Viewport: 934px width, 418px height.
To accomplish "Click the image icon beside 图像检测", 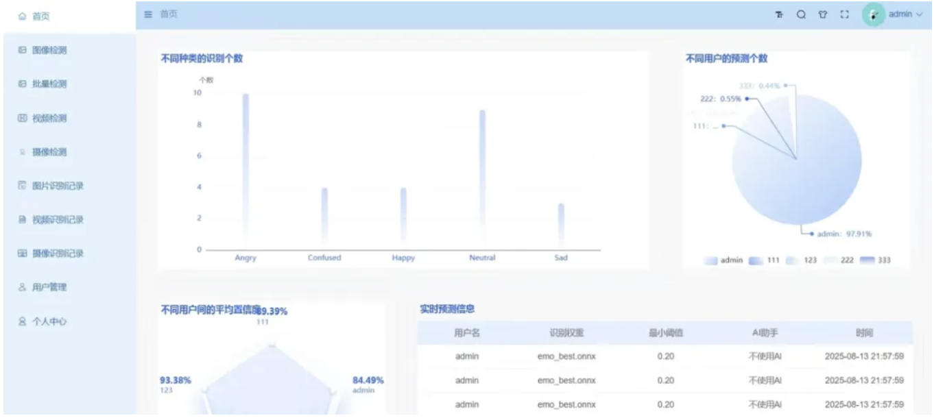I will pyautogui.click(x=23, y=50).
